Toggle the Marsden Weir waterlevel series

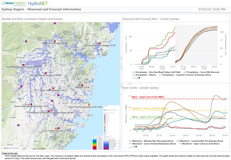151,141
